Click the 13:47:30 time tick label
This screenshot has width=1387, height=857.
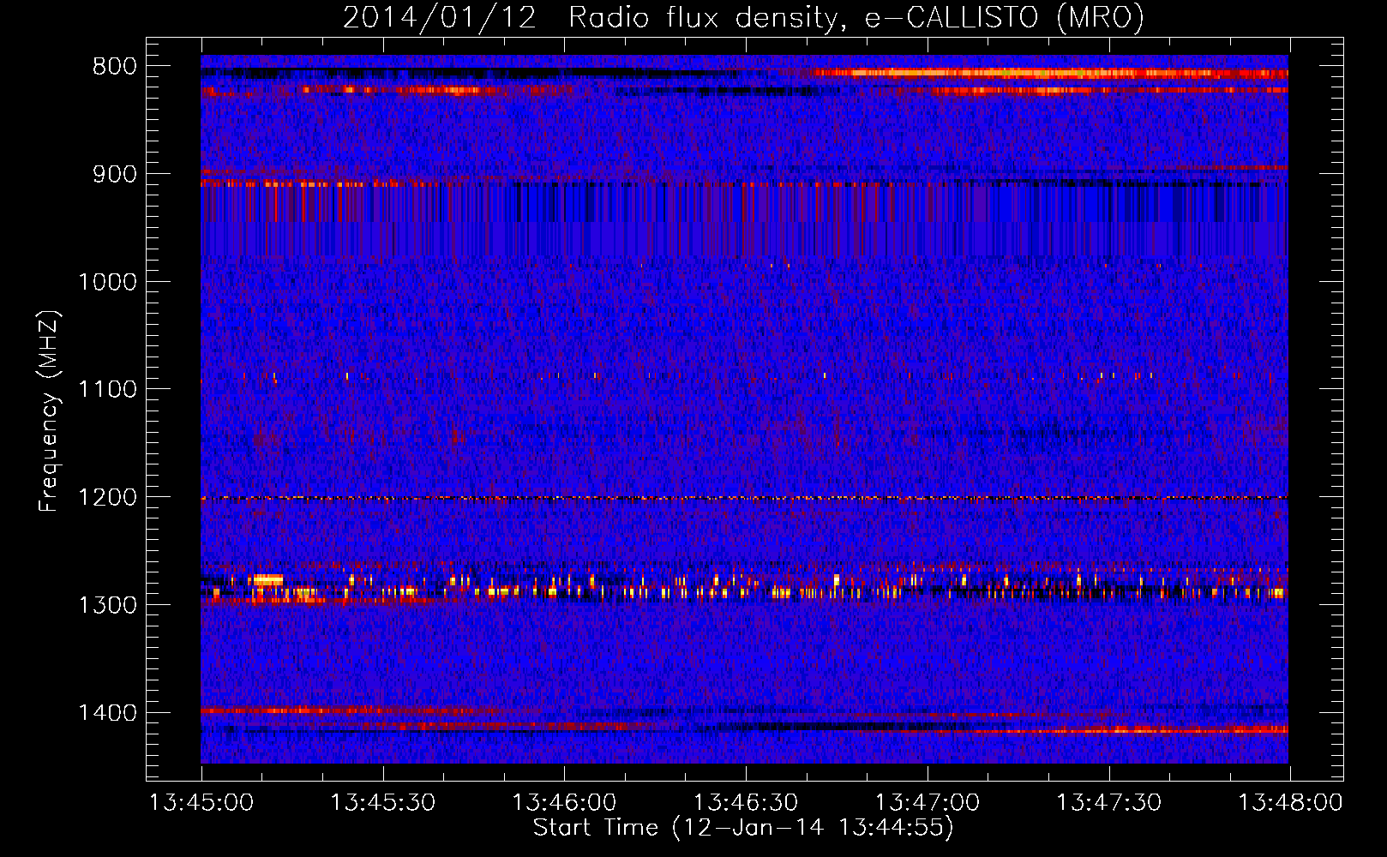tap(1108, 803)
